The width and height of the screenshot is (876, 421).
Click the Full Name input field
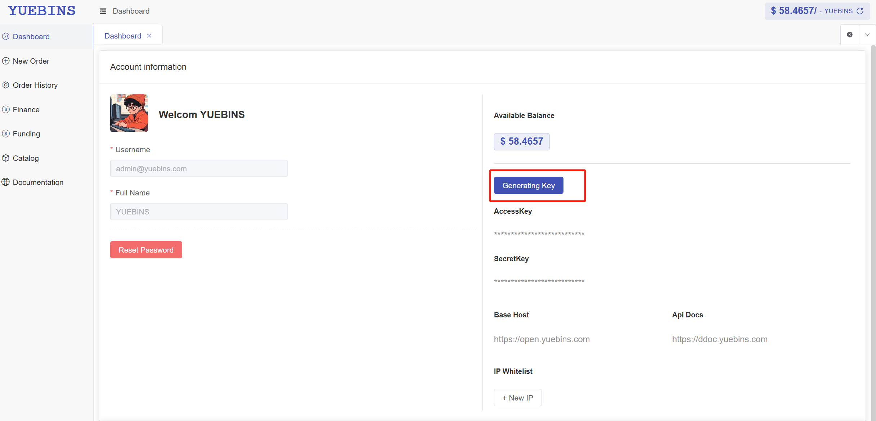[x=199, y=212]
